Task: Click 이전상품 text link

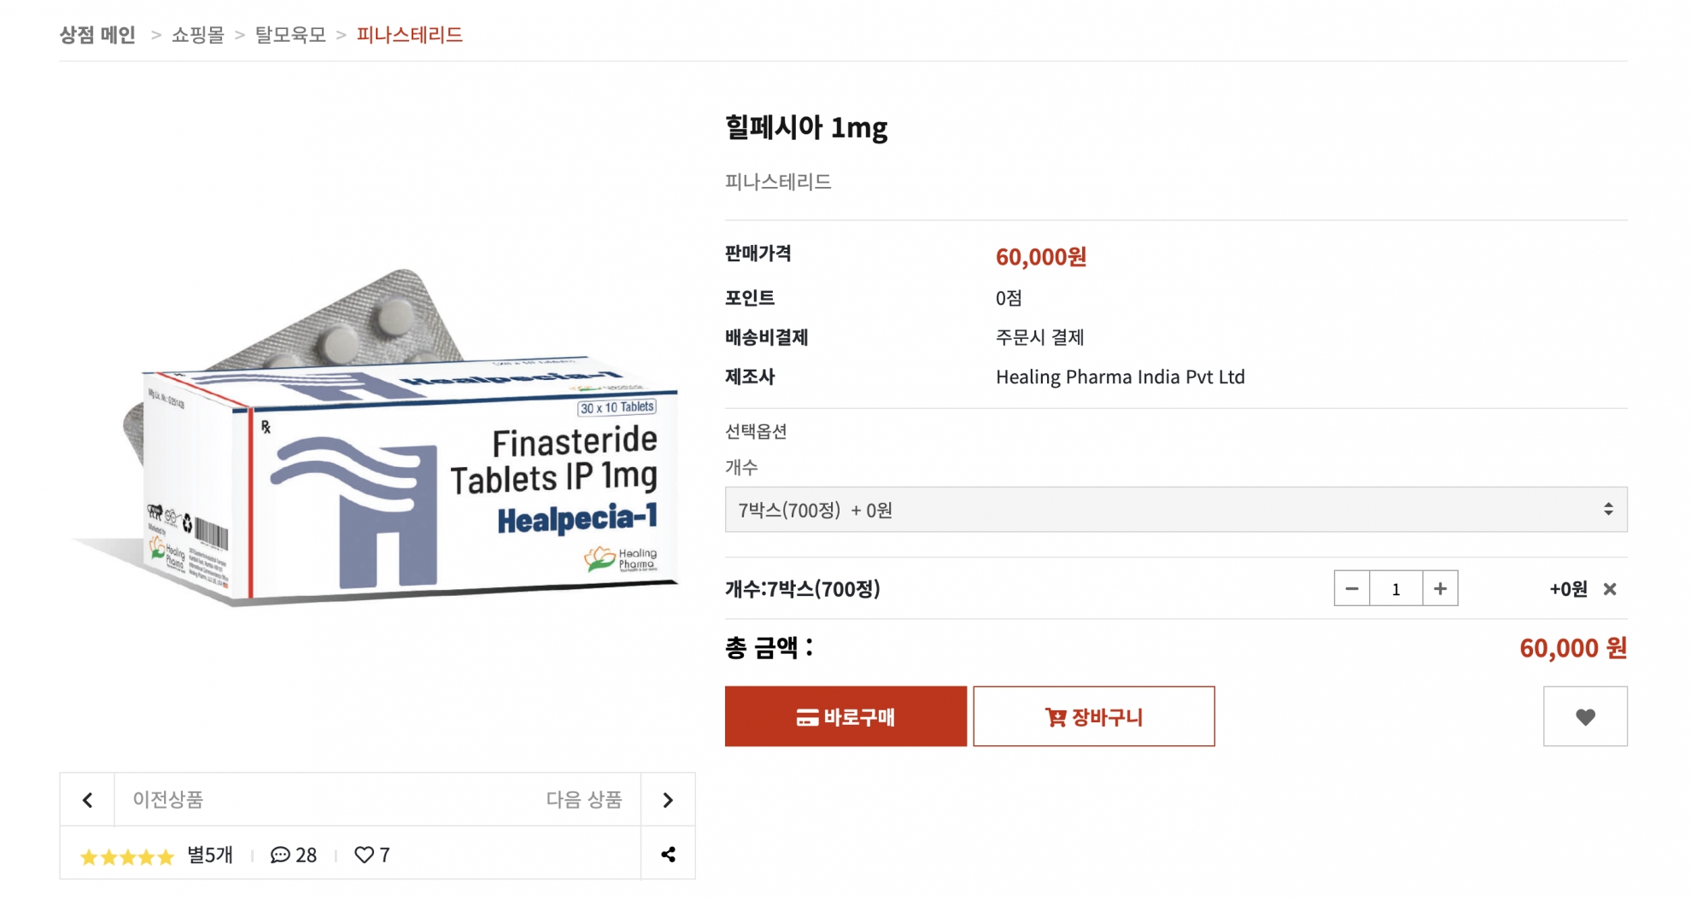Action: (x=167, y=799)
